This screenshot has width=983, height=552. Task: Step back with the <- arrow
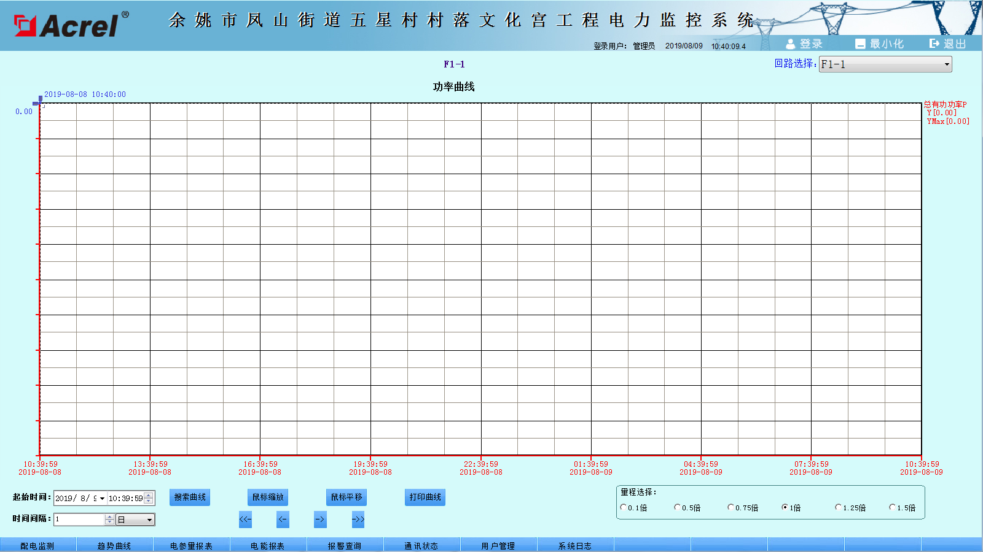283,519
